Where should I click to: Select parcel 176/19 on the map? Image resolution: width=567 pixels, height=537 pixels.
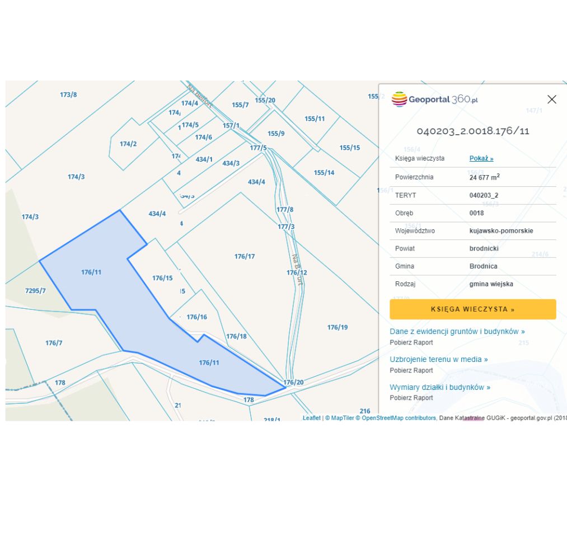tap(338, 327)
